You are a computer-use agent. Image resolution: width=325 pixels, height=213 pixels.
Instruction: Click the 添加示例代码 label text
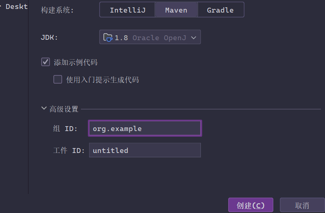[x=76, y=62]
